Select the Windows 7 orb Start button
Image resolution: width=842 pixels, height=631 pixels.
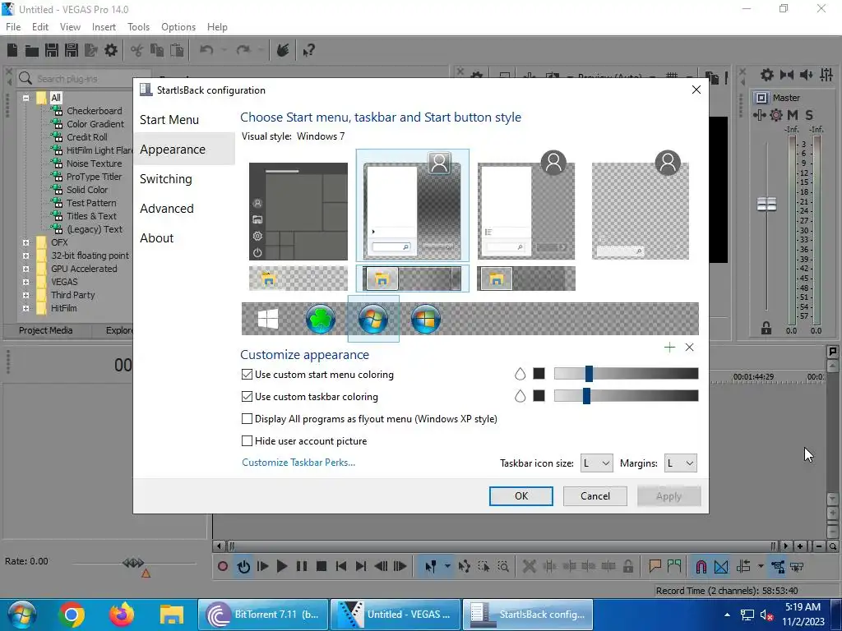point(373,319)
